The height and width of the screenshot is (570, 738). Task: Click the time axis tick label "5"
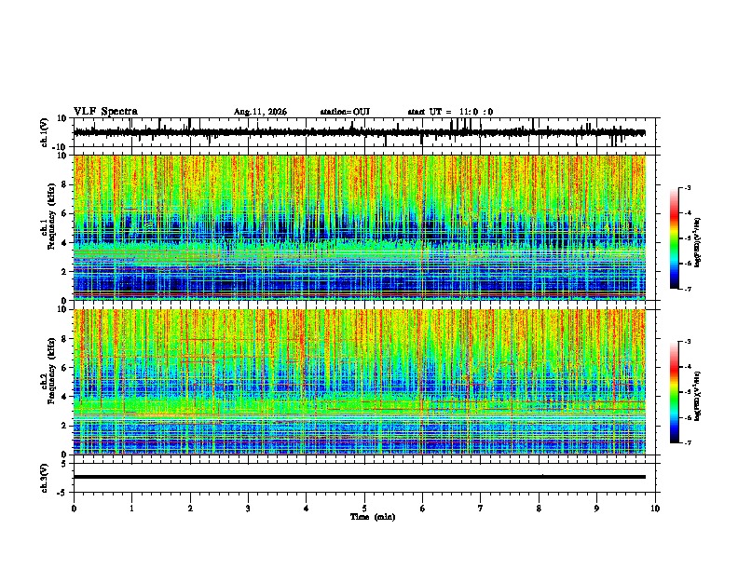point(364,509)
